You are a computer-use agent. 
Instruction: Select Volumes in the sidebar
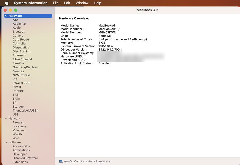(19, 130)
